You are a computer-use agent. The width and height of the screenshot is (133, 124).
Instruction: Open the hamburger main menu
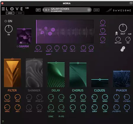coord(3,9)
